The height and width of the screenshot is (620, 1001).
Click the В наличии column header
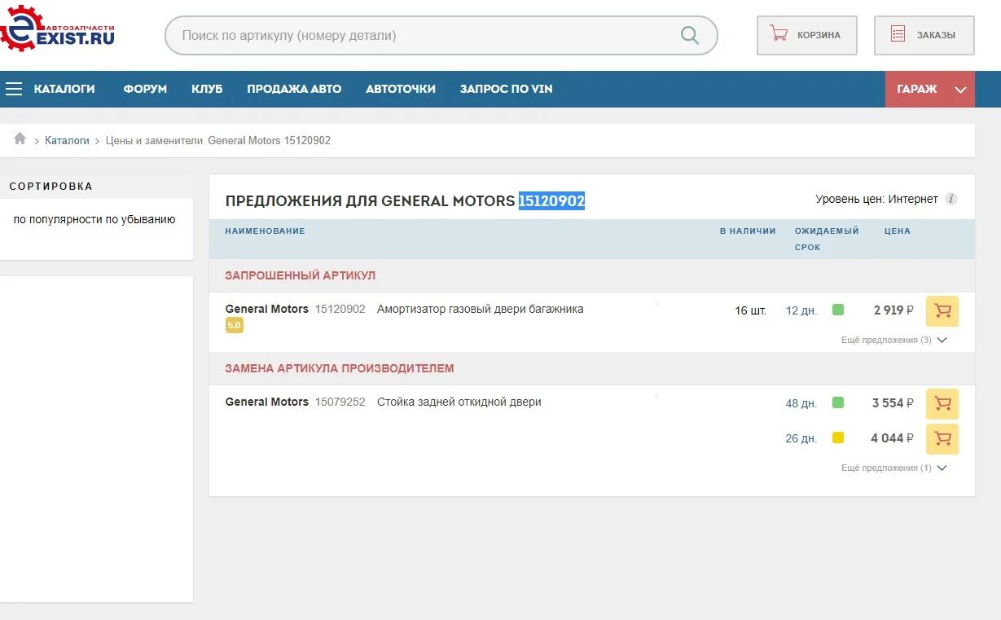(748, 231)
